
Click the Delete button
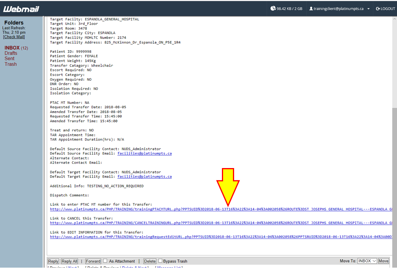tap(150, 261)
